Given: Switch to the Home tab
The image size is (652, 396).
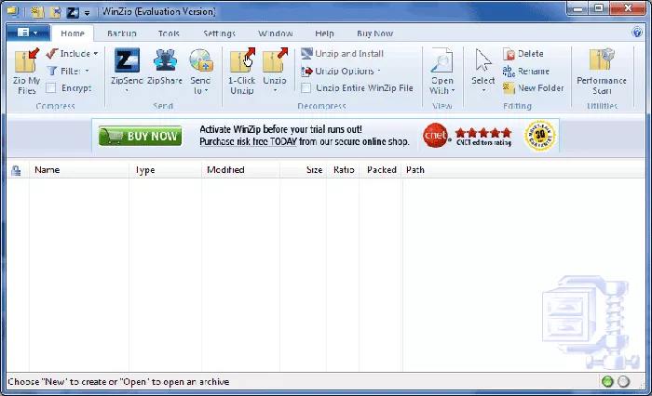Looking at the screenshot, I should [73, 33].
